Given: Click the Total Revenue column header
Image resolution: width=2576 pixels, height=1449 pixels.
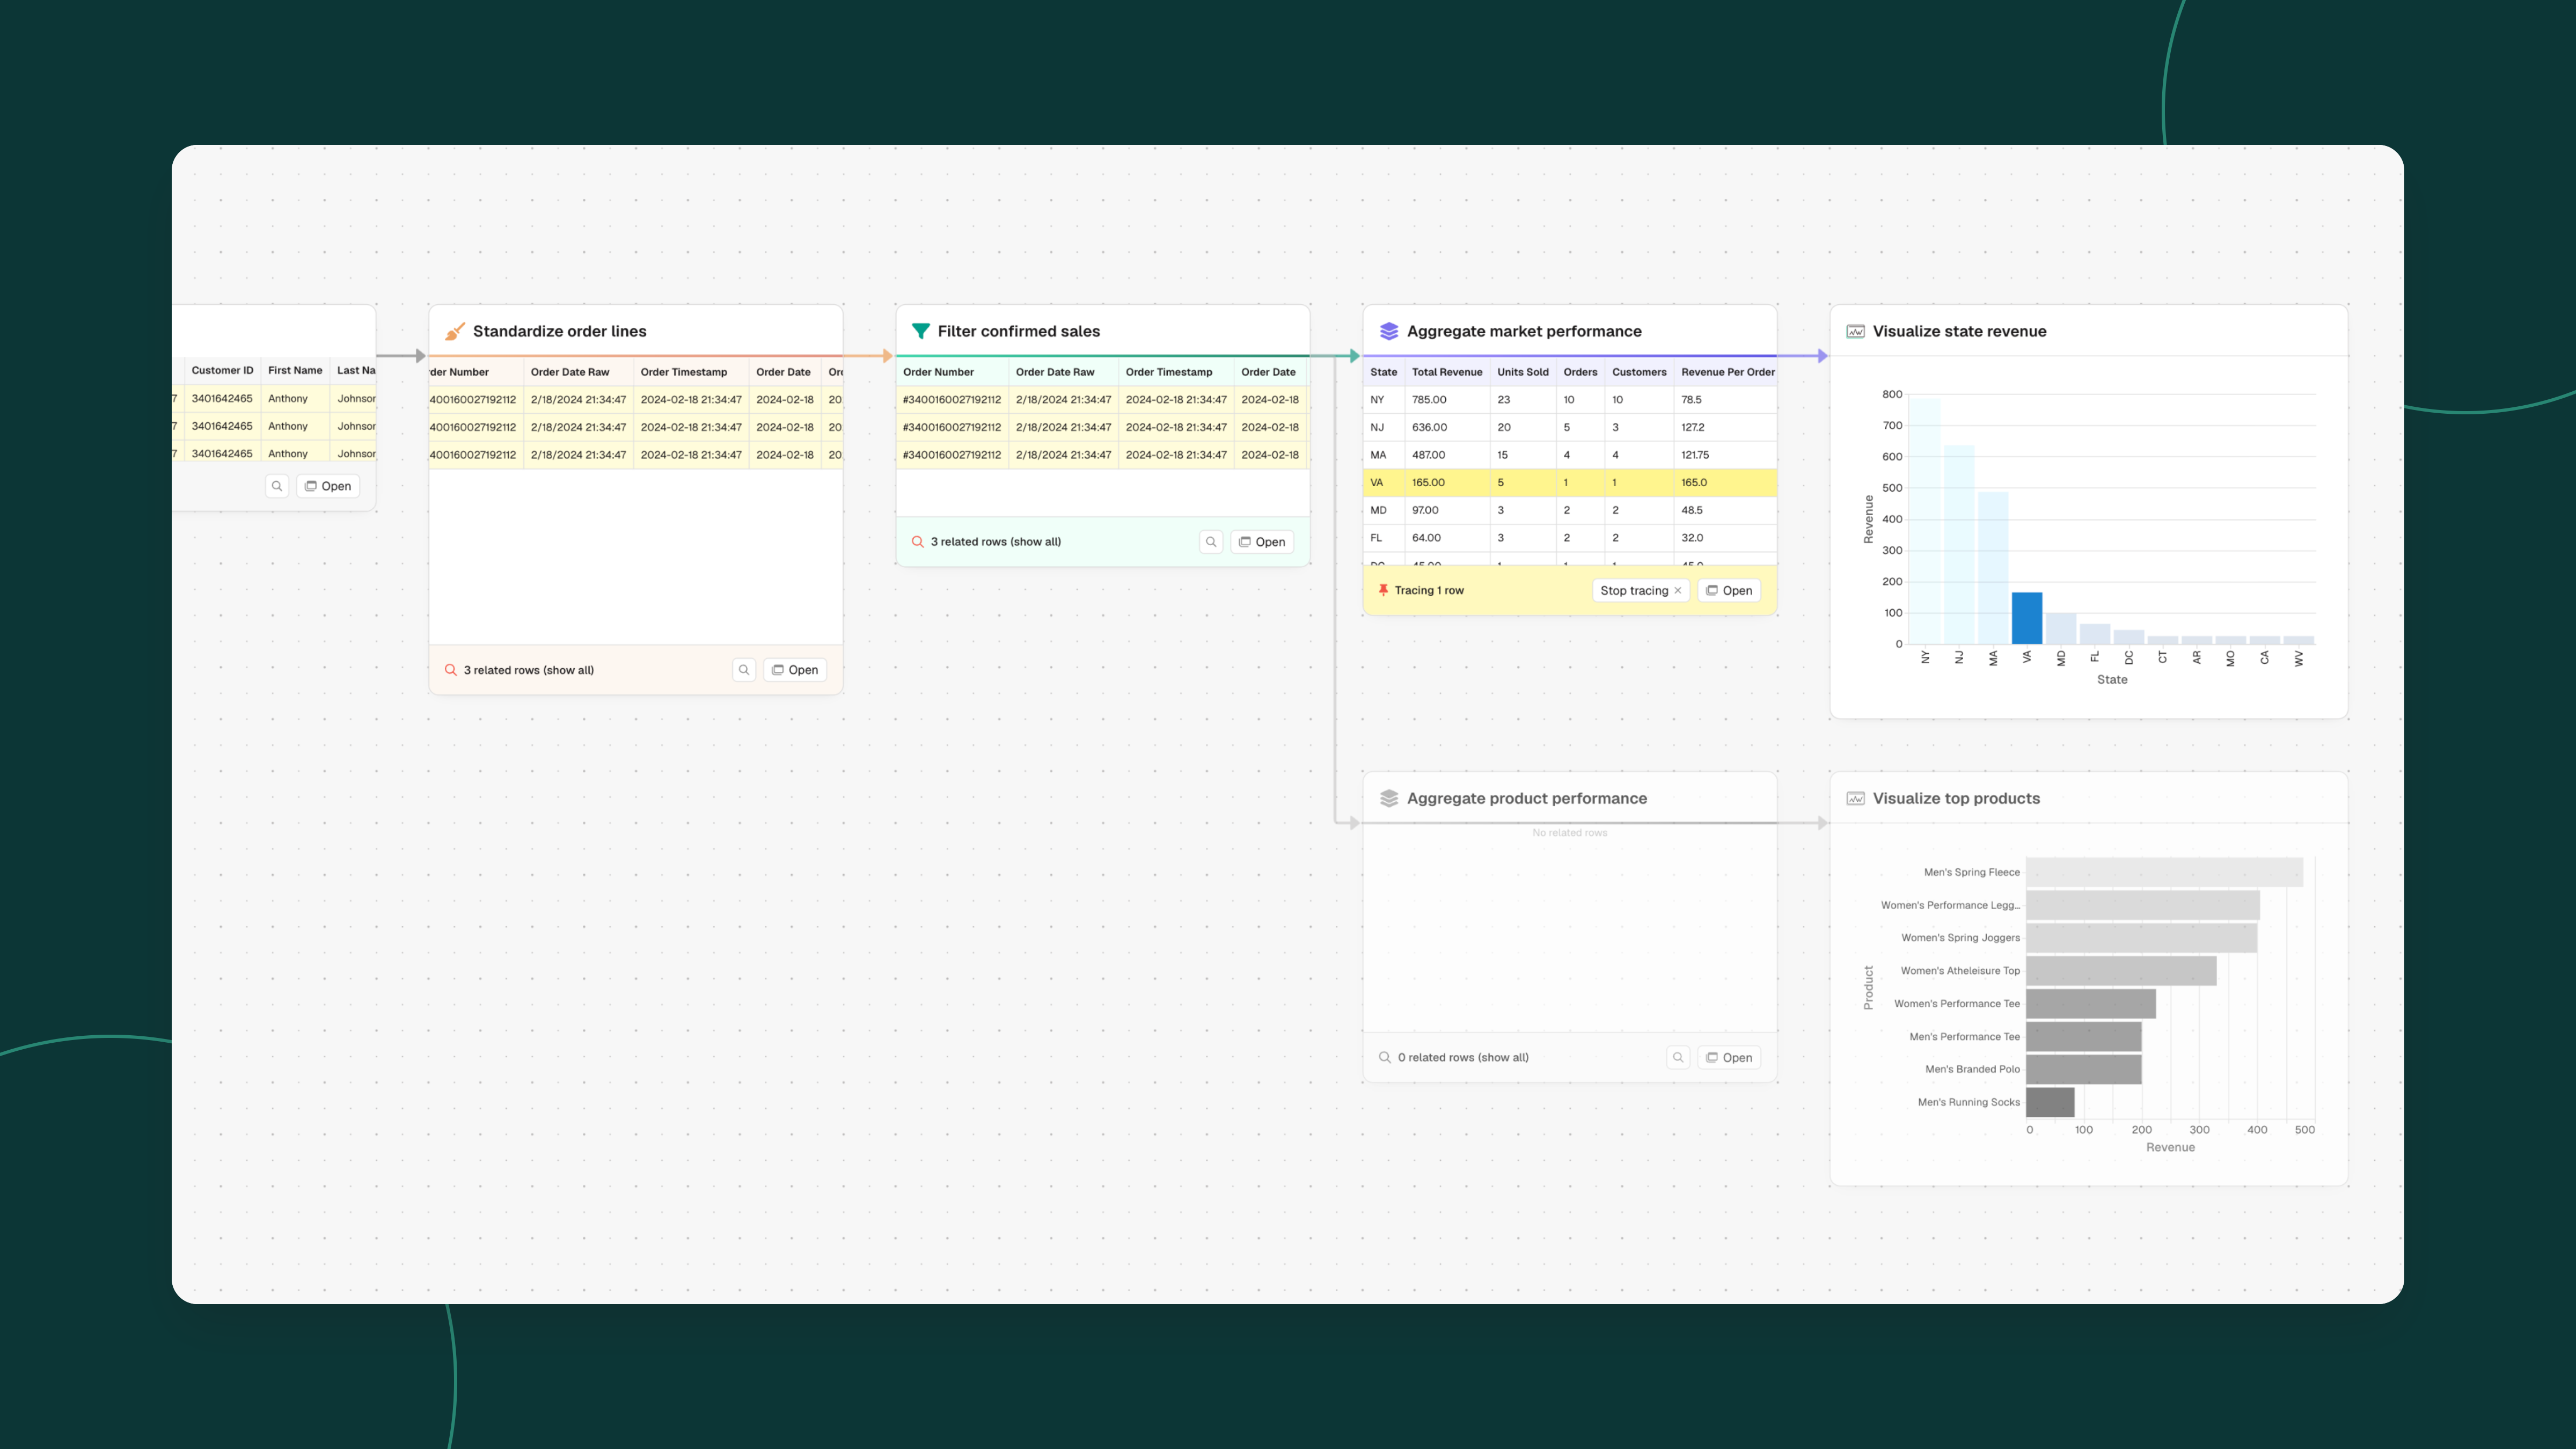Looking at the screenshot, I should pos(1447,372).
